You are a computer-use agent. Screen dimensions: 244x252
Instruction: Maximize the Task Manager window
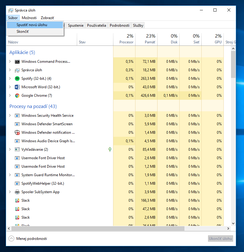215,10
